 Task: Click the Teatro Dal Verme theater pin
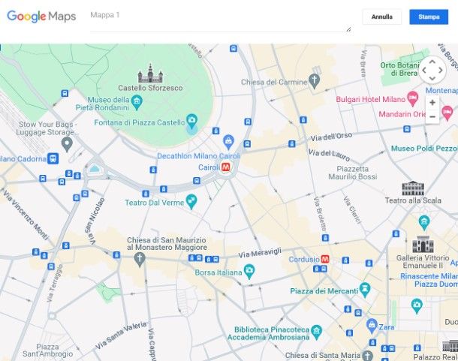pos(191,202)
